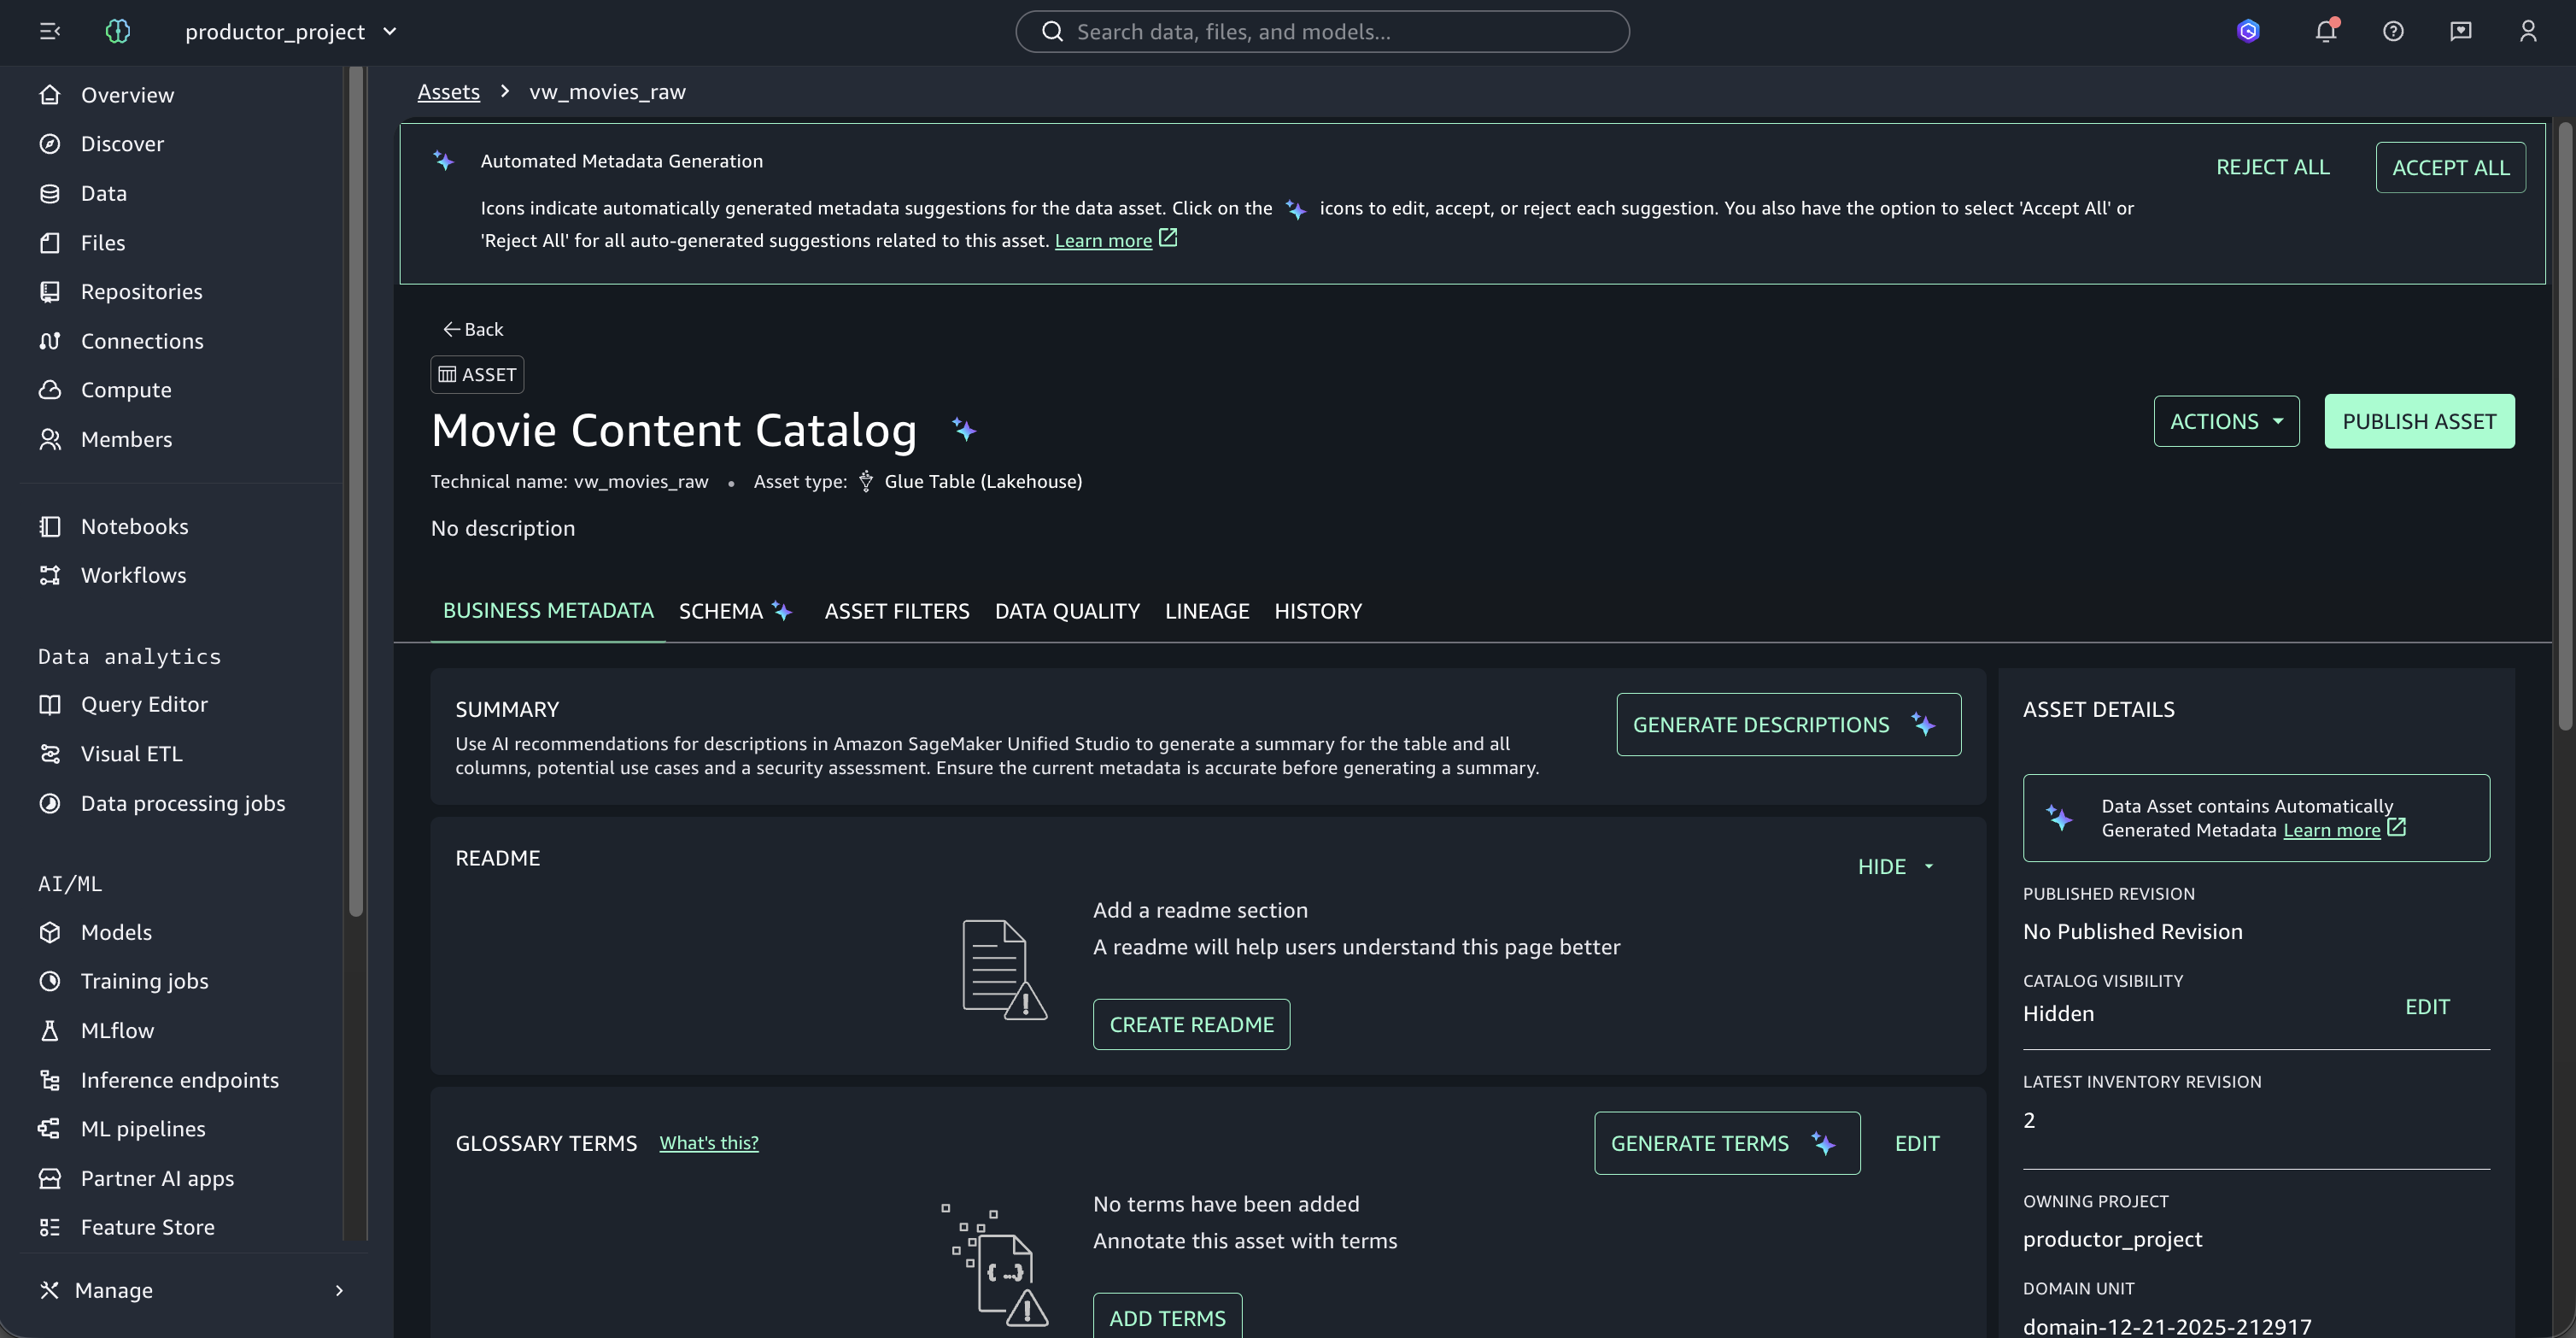This screenshot has height=1338, width=2576.
Task: Switch to the LINEAGE tab
Action: pyautogui.click(x=1207, y=611)
